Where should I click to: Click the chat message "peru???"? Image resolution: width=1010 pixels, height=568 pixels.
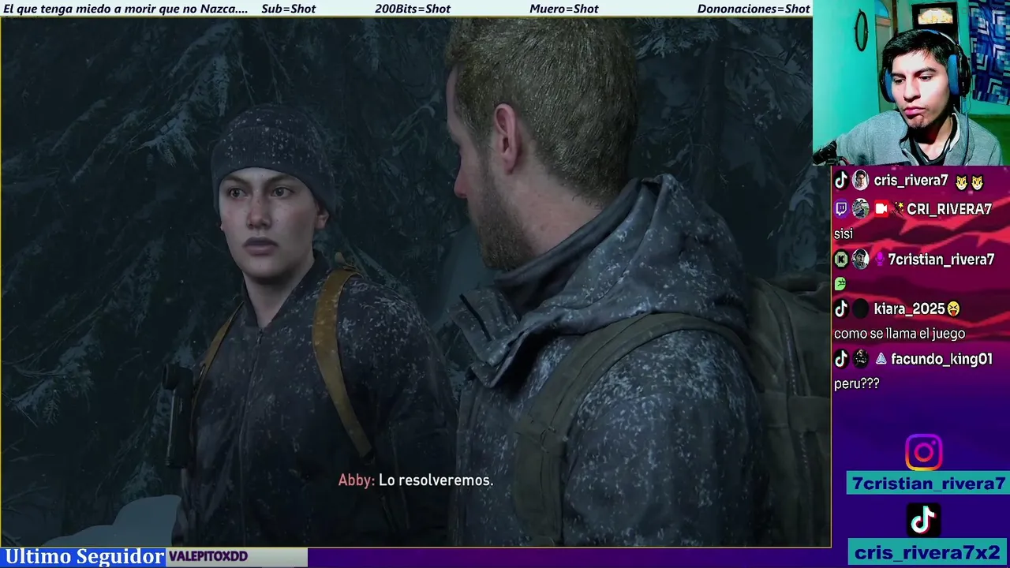pos(857,383)
